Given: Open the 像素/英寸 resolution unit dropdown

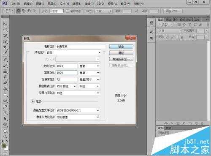Looking at the screenshot, I should 89,79.
